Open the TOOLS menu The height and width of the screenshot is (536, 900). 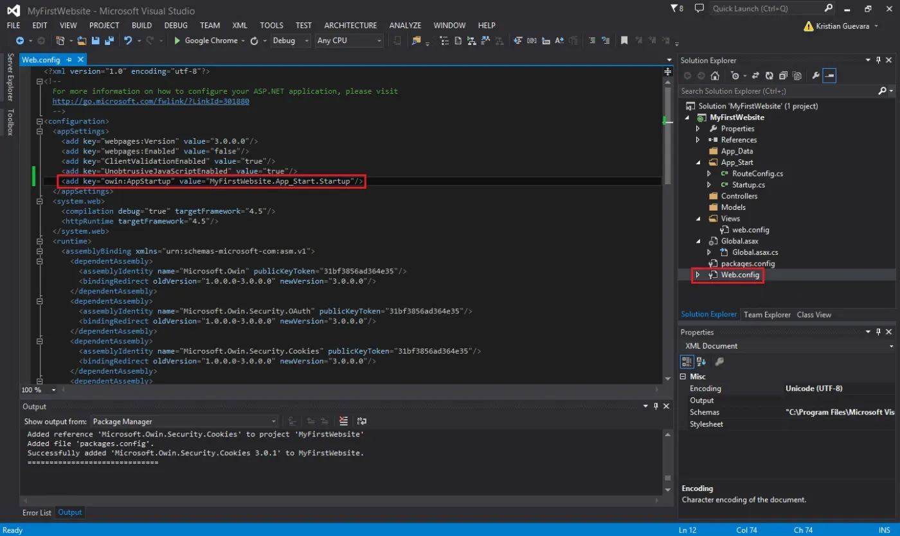click(x=271, y=25)
